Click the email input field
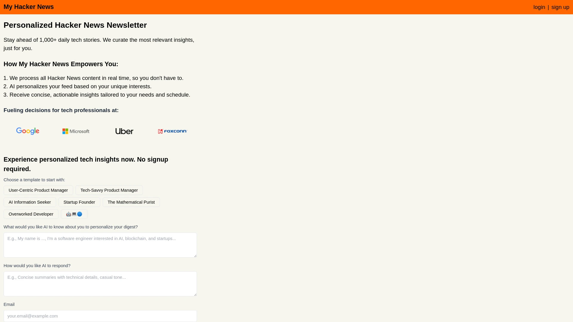The image size is (573, 322). click(x=100, y=316)
